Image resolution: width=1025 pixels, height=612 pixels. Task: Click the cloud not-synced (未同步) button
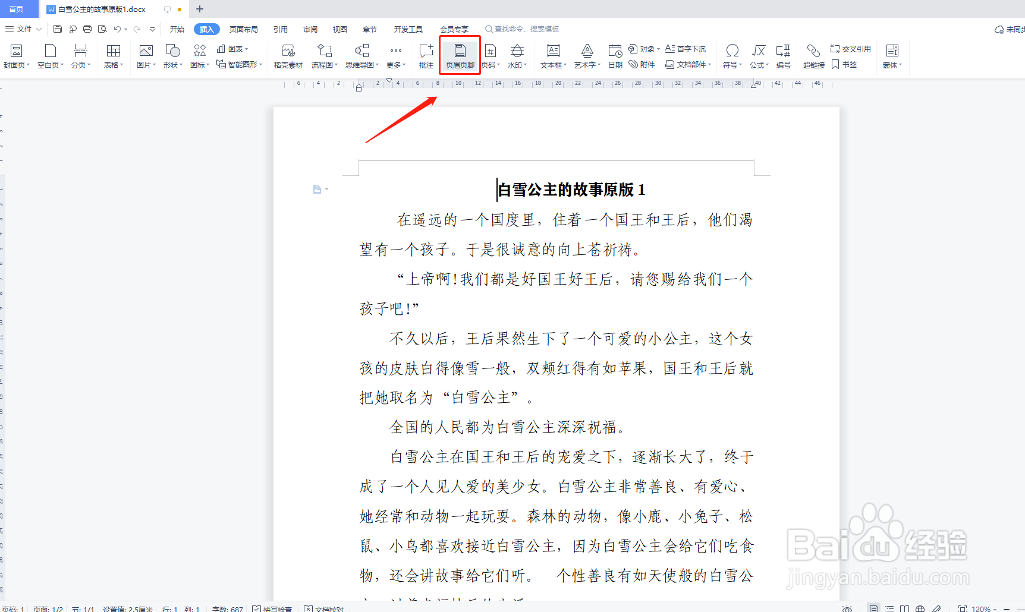tap(1010, 29)
